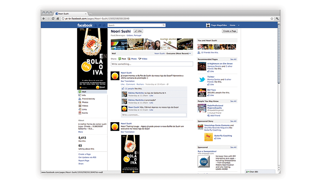Click the Write something status box
This screenshot has width=321, height=181.
tap(152, 64)
